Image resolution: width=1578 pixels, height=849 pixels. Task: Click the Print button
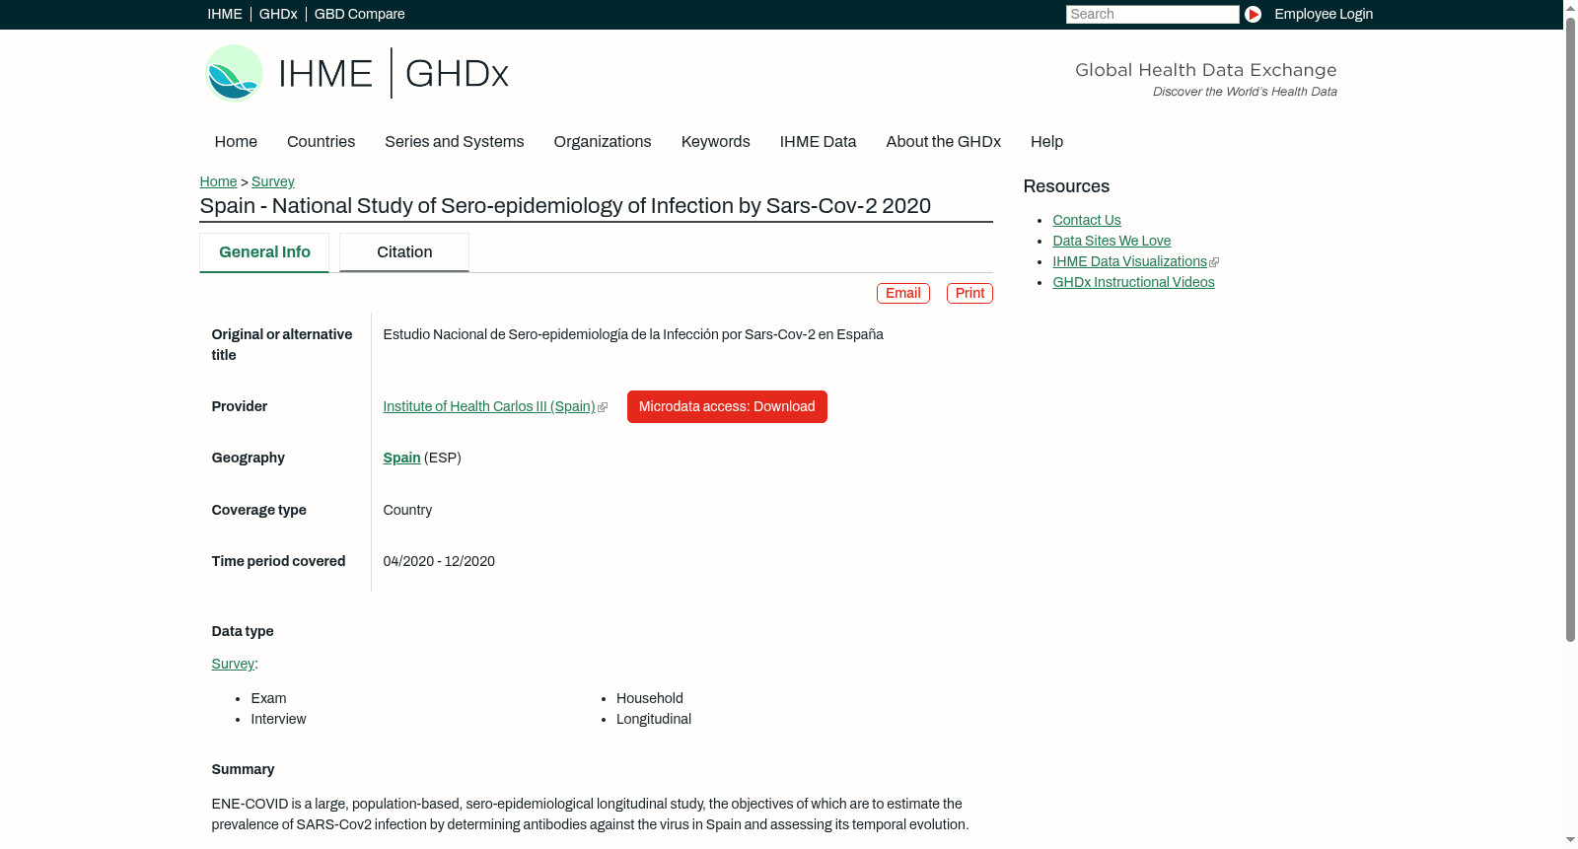pos(969,294)
